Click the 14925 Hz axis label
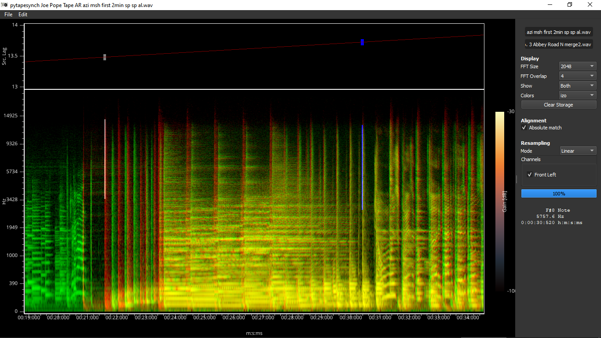 pos(10,116)
